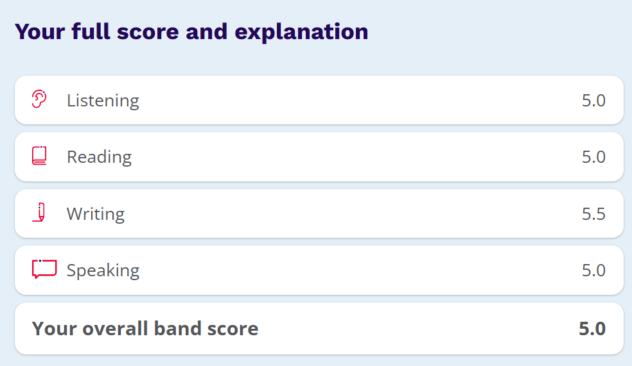Select the Writing label text

96,213
